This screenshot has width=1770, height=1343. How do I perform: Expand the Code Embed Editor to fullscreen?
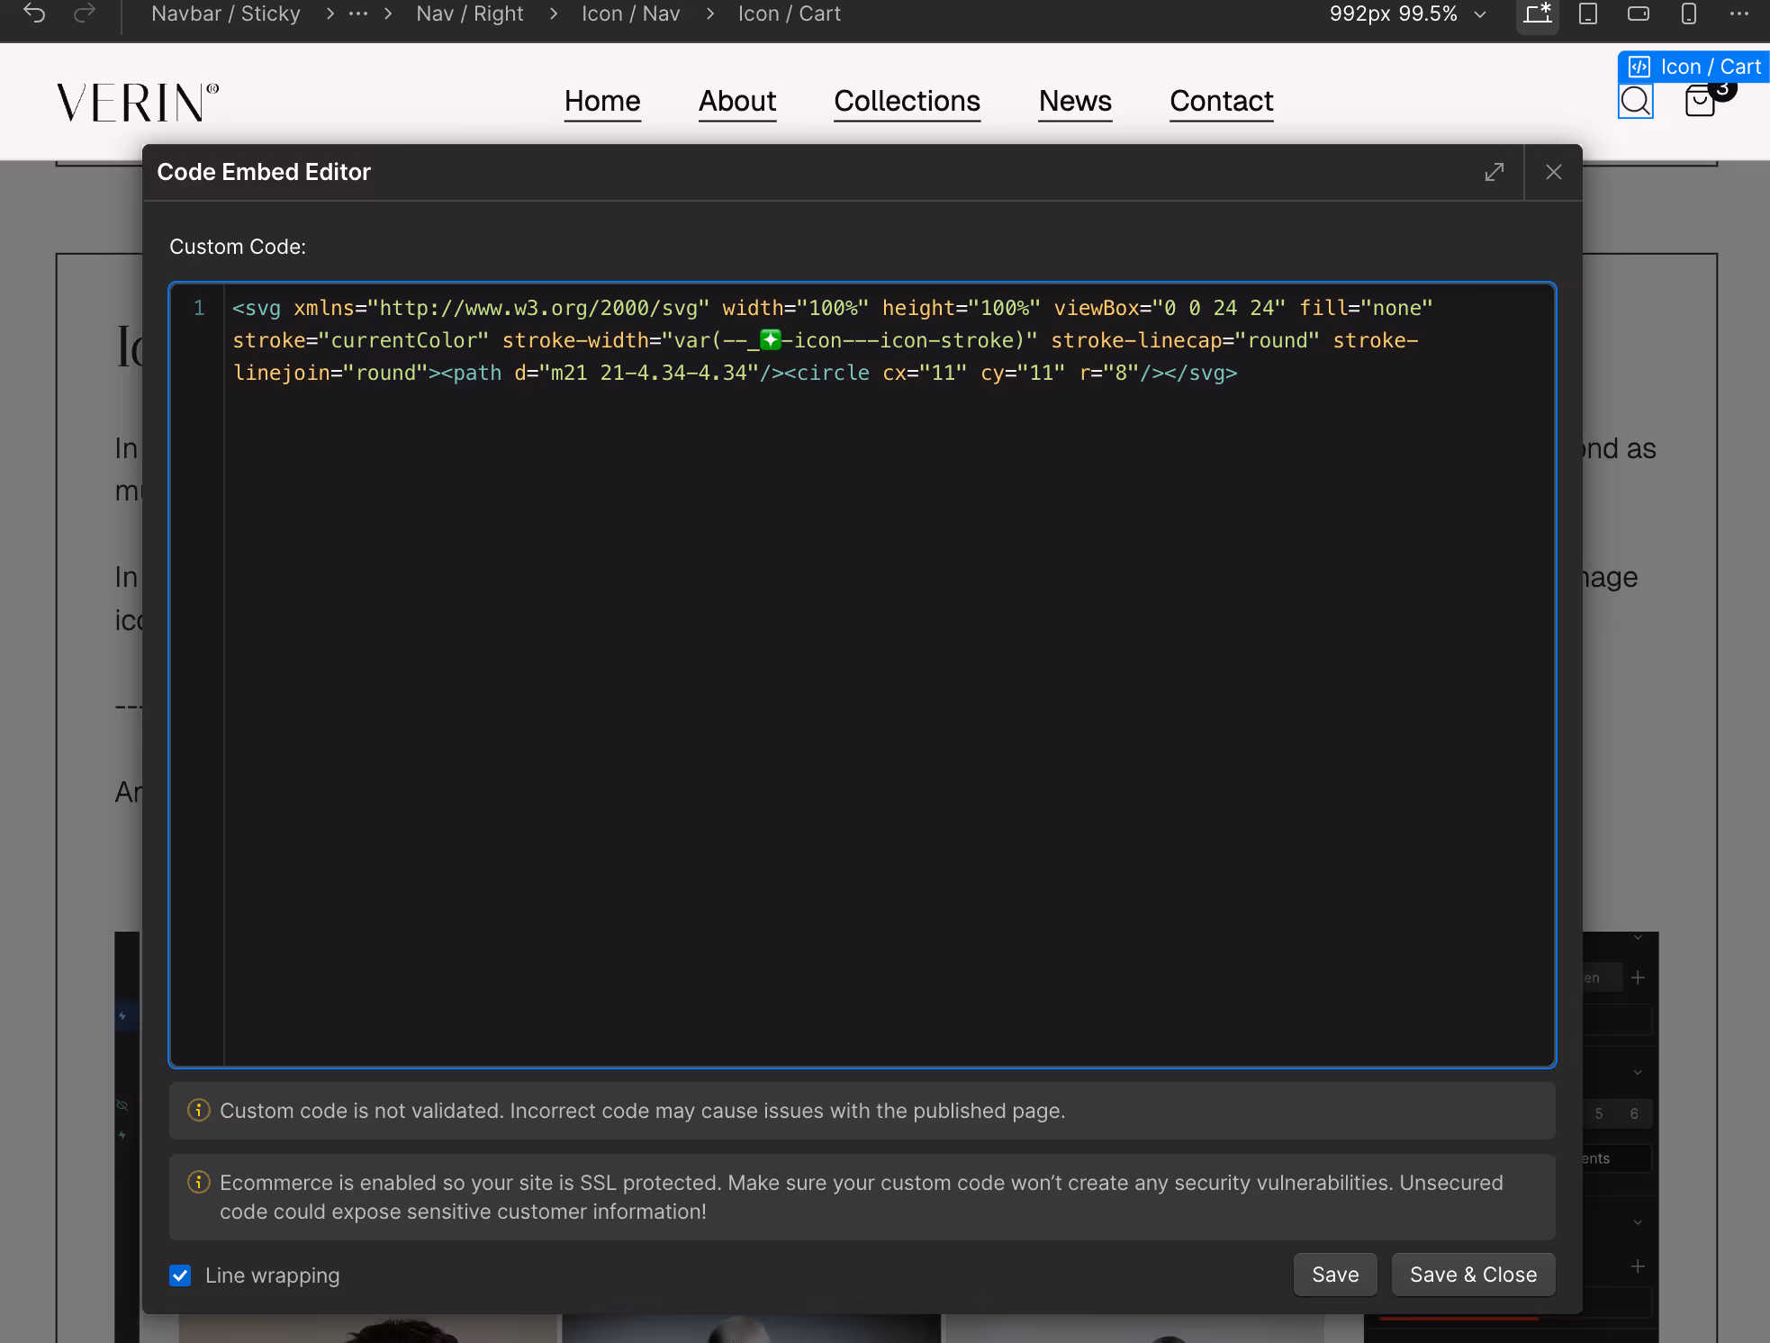click(1495, 172)
